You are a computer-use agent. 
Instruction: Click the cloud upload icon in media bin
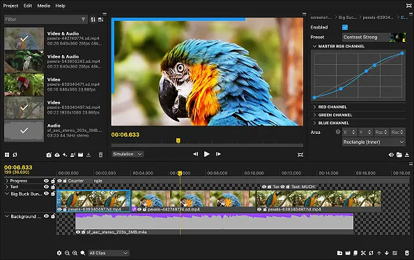57,155
